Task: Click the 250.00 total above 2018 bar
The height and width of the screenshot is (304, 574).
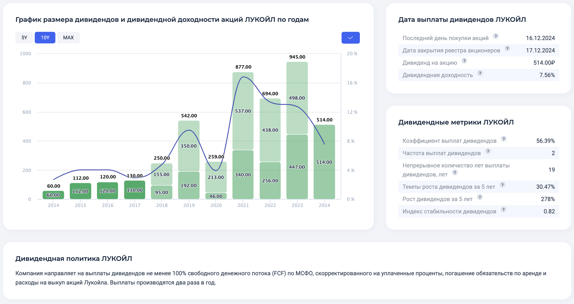Action: 162,158
